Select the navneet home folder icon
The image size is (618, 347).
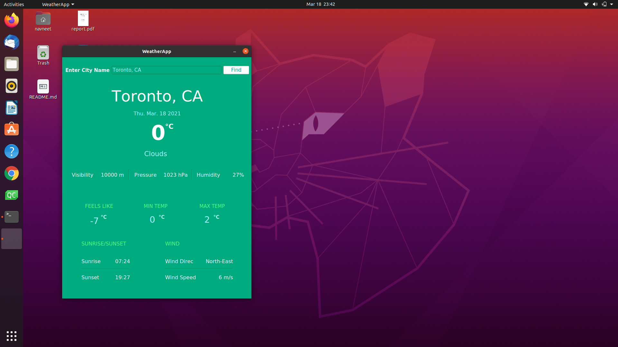[x=43, y=22]
